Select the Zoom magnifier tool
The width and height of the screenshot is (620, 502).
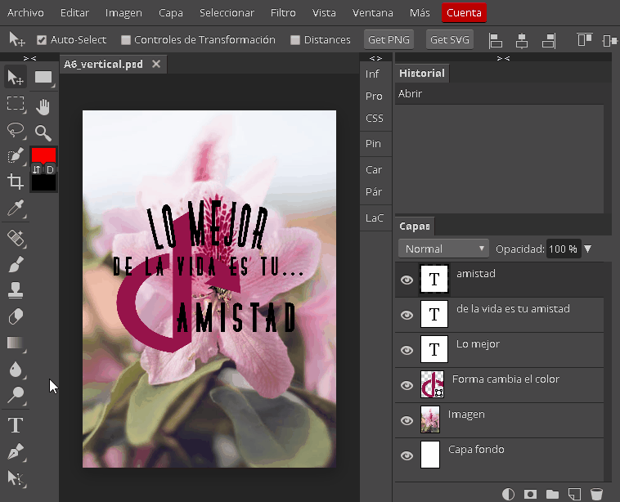(43, 132)
